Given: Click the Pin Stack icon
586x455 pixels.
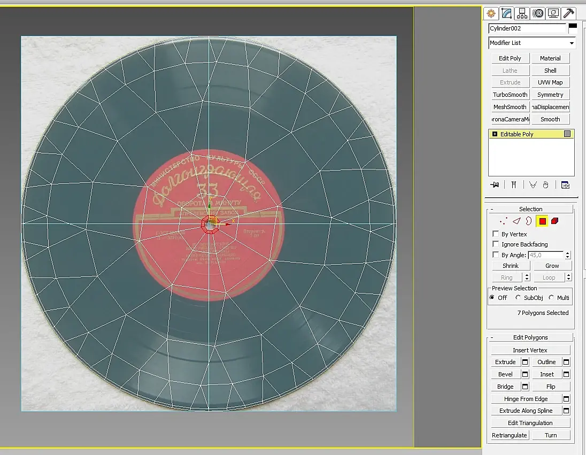Looking at the screenshot, I should [495, 185].
